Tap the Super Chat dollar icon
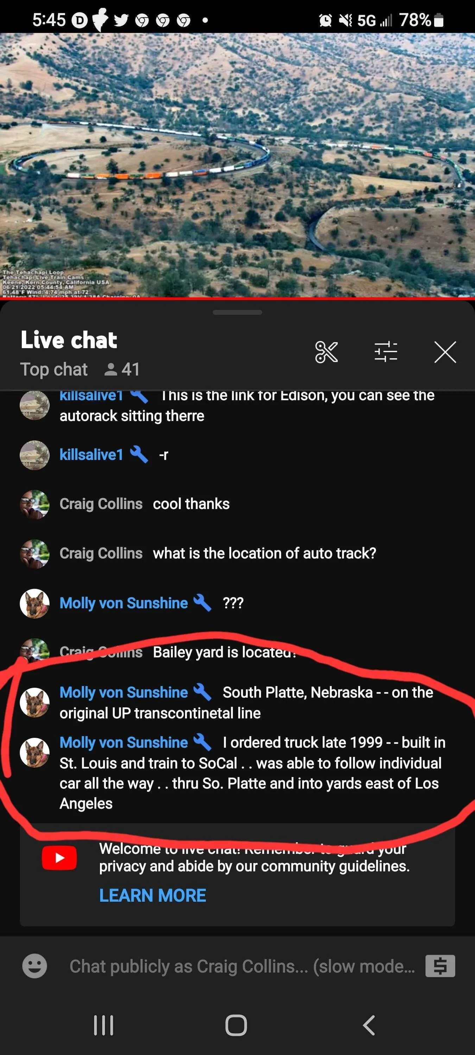 click(x=440, y=966)
